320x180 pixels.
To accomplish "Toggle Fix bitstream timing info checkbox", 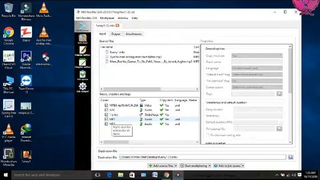I will pos(208,135).
